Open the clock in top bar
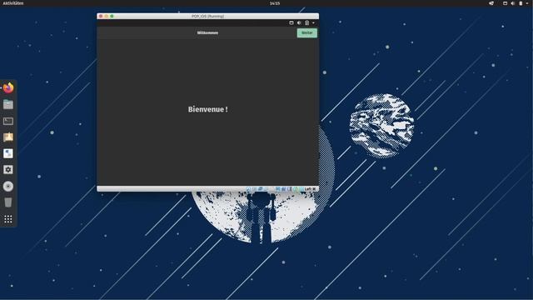 pyautogui.click(x=275, y=3)
